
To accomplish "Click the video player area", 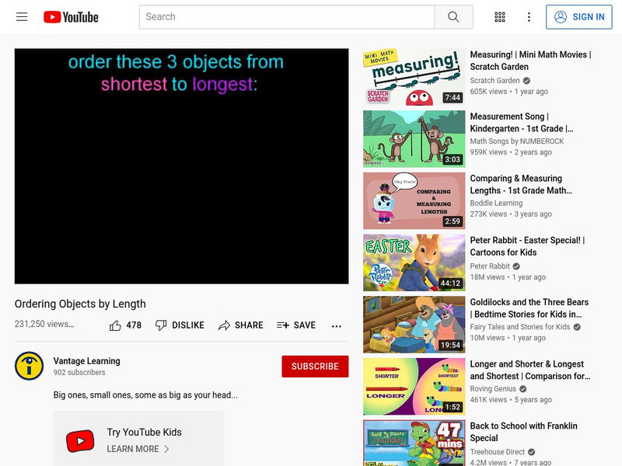I will (182, 166).
